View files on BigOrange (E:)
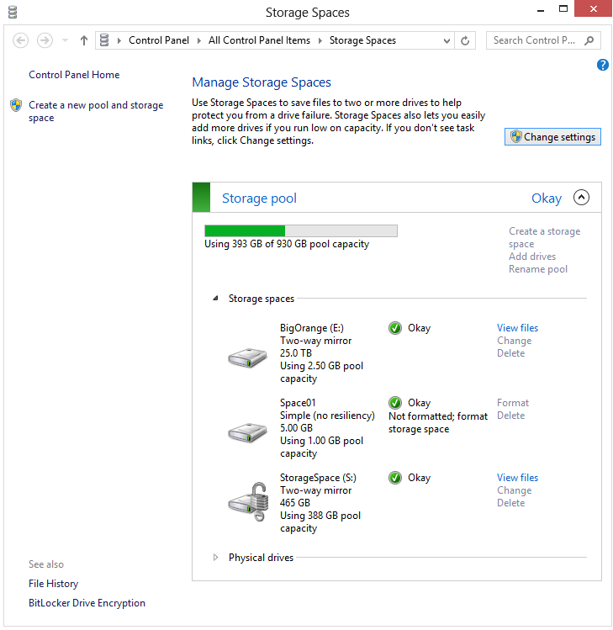613x630 pixels. [x=517, y=328]
